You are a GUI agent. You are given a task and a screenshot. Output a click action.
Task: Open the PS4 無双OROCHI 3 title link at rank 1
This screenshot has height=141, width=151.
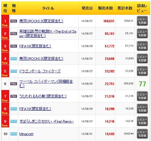click(x=41, y=21)
